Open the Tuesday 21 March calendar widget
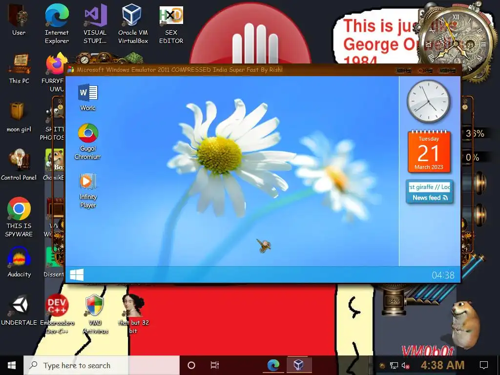The height and width of the screenshot is (375, 500). click(x=429, y=152)
